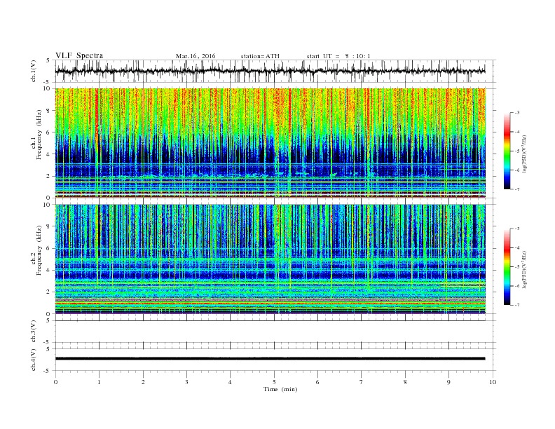Click the Time axis tick label "3"
The height and width of the screenshot is (429, 555).
186,382
